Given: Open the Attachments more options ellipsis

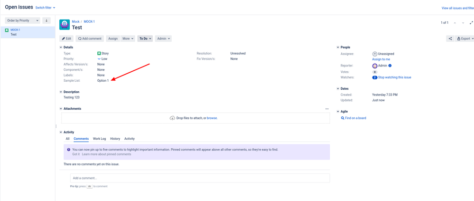Looking at the screenshot, I should (327, 109).
